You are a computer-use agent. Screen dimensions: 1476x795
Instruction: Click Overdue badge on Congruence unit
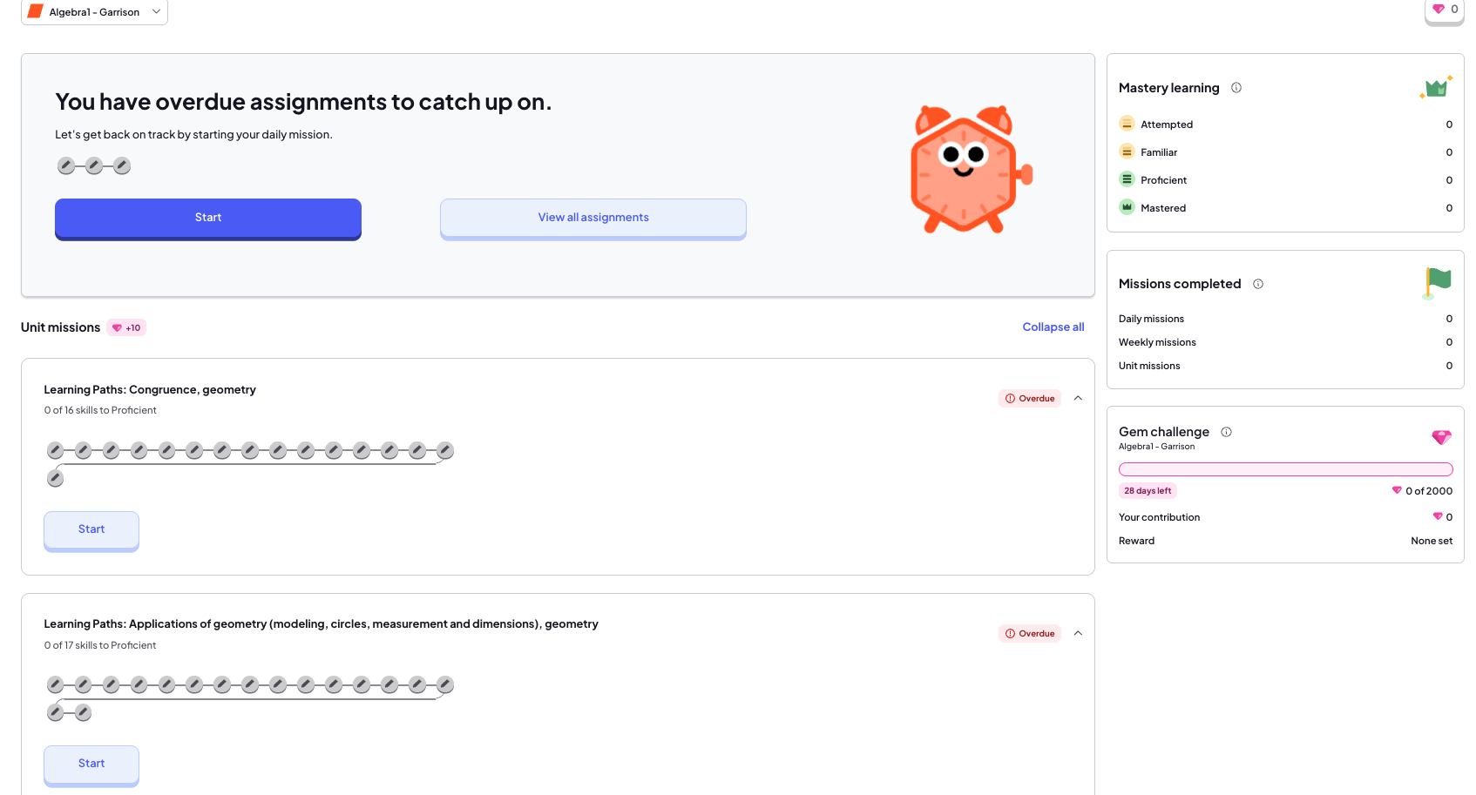[x=1030, y=399]
